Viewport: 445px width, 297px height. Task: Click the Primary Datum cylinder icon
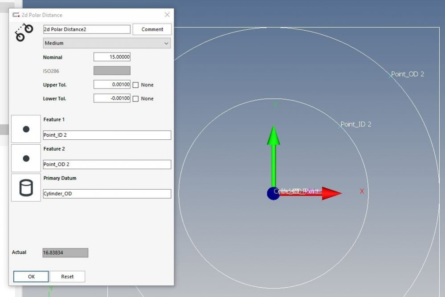coord(26,187)
